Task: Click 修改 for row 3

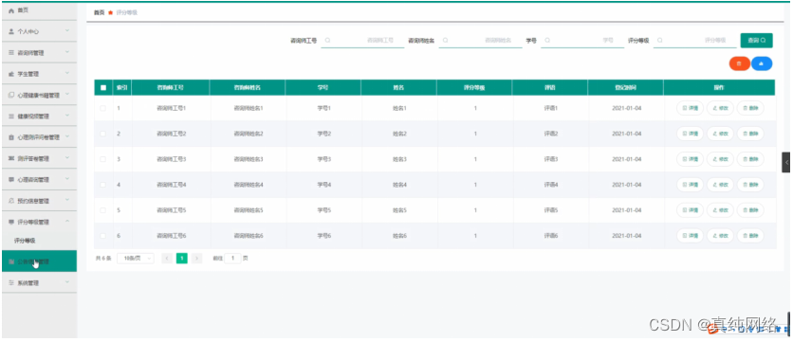Action: pos(720,159)
